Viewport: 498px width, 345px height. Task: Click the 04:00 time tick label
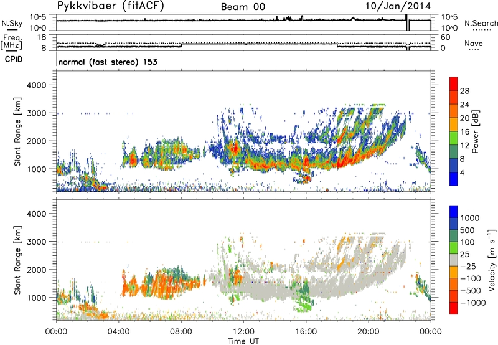pos(119,332)
